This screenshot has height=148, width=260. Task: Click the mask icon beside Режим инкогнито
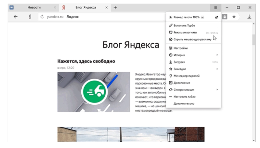(x=171, y=32)
